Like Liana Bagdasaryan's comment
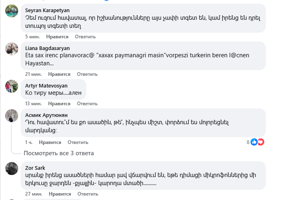Screen dimensions: 282x200 [59, 74]
